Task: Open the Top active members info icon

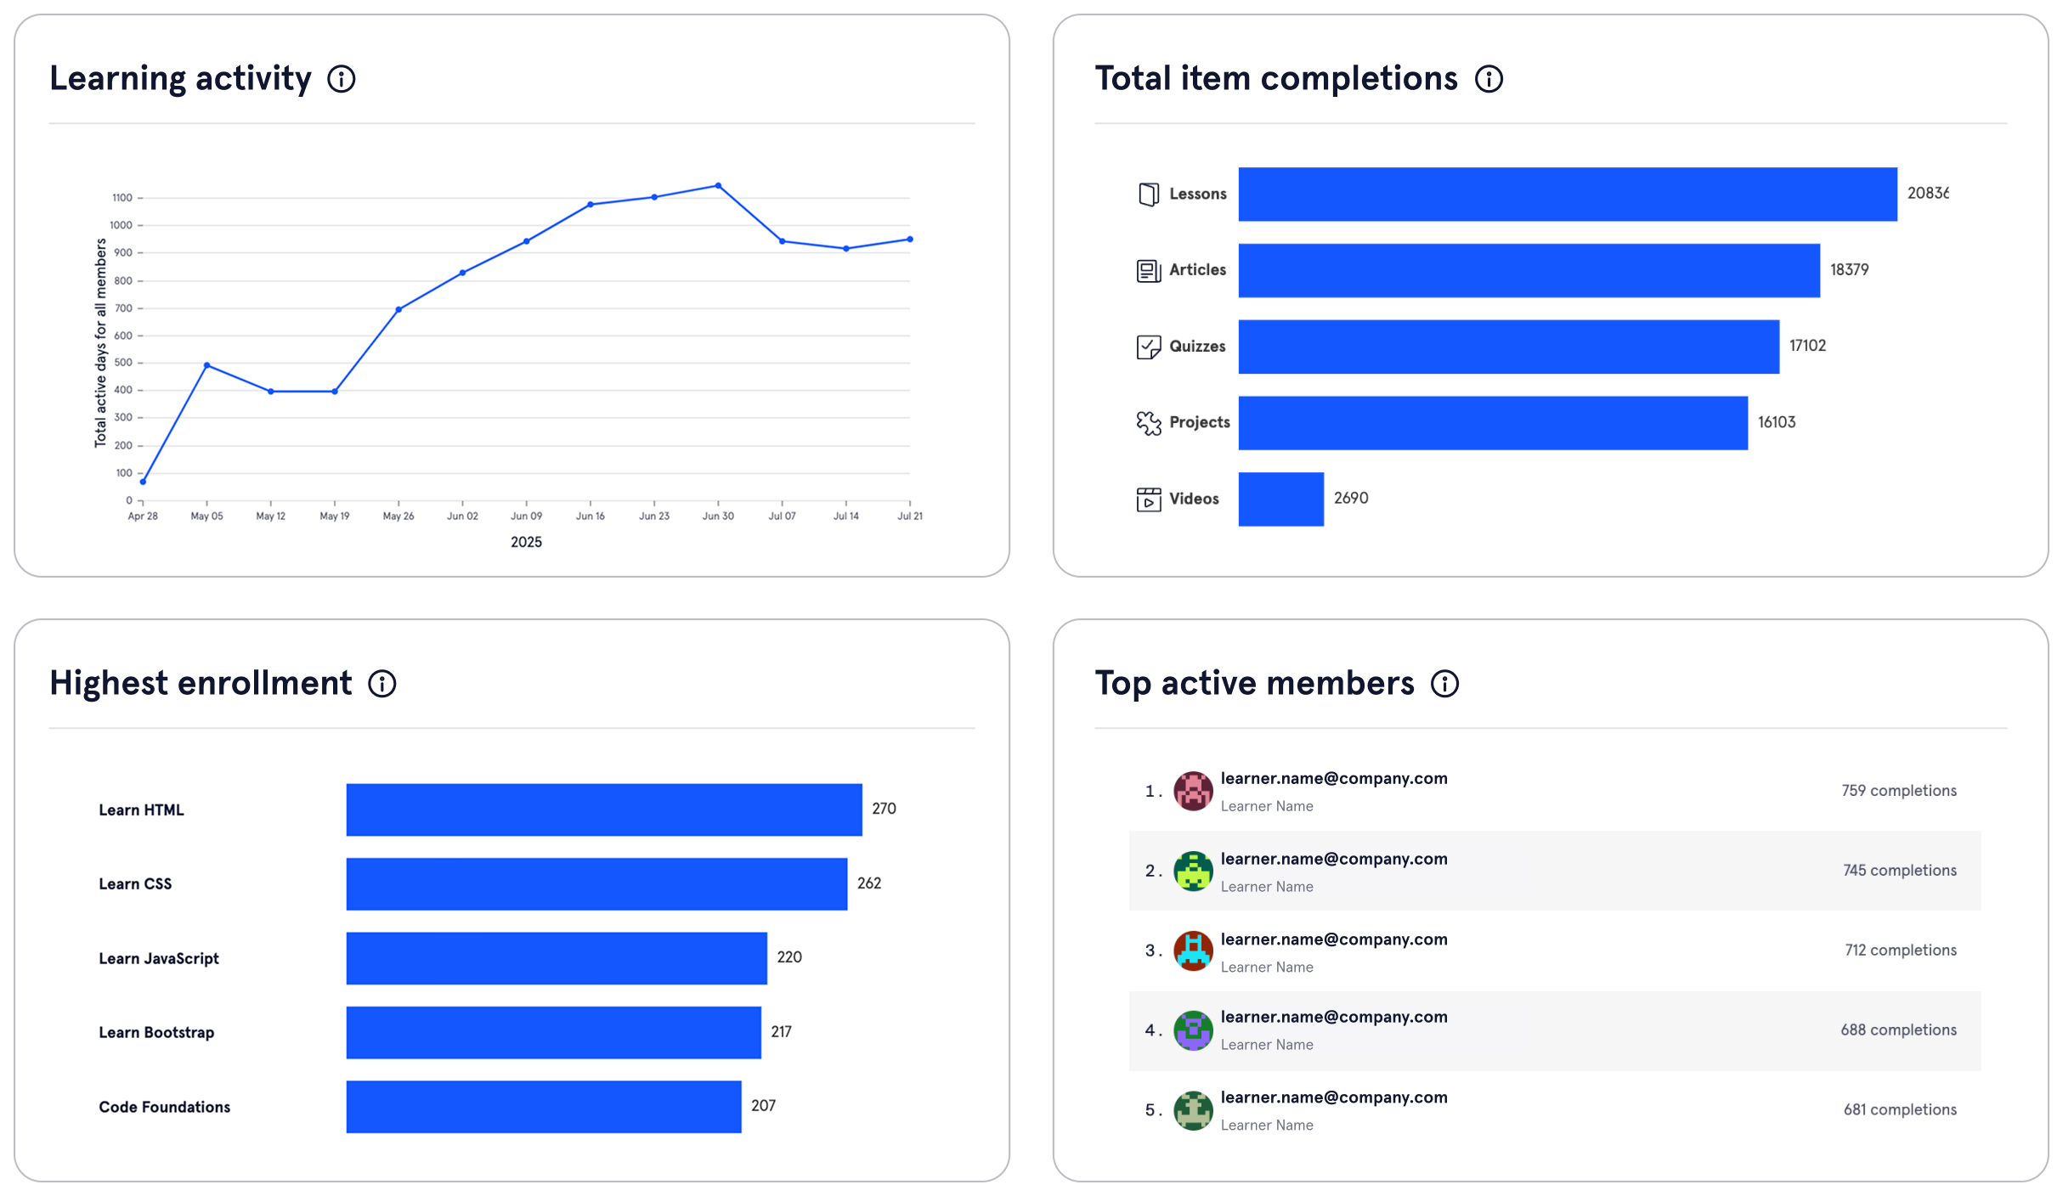Action: click(1444, 684)
